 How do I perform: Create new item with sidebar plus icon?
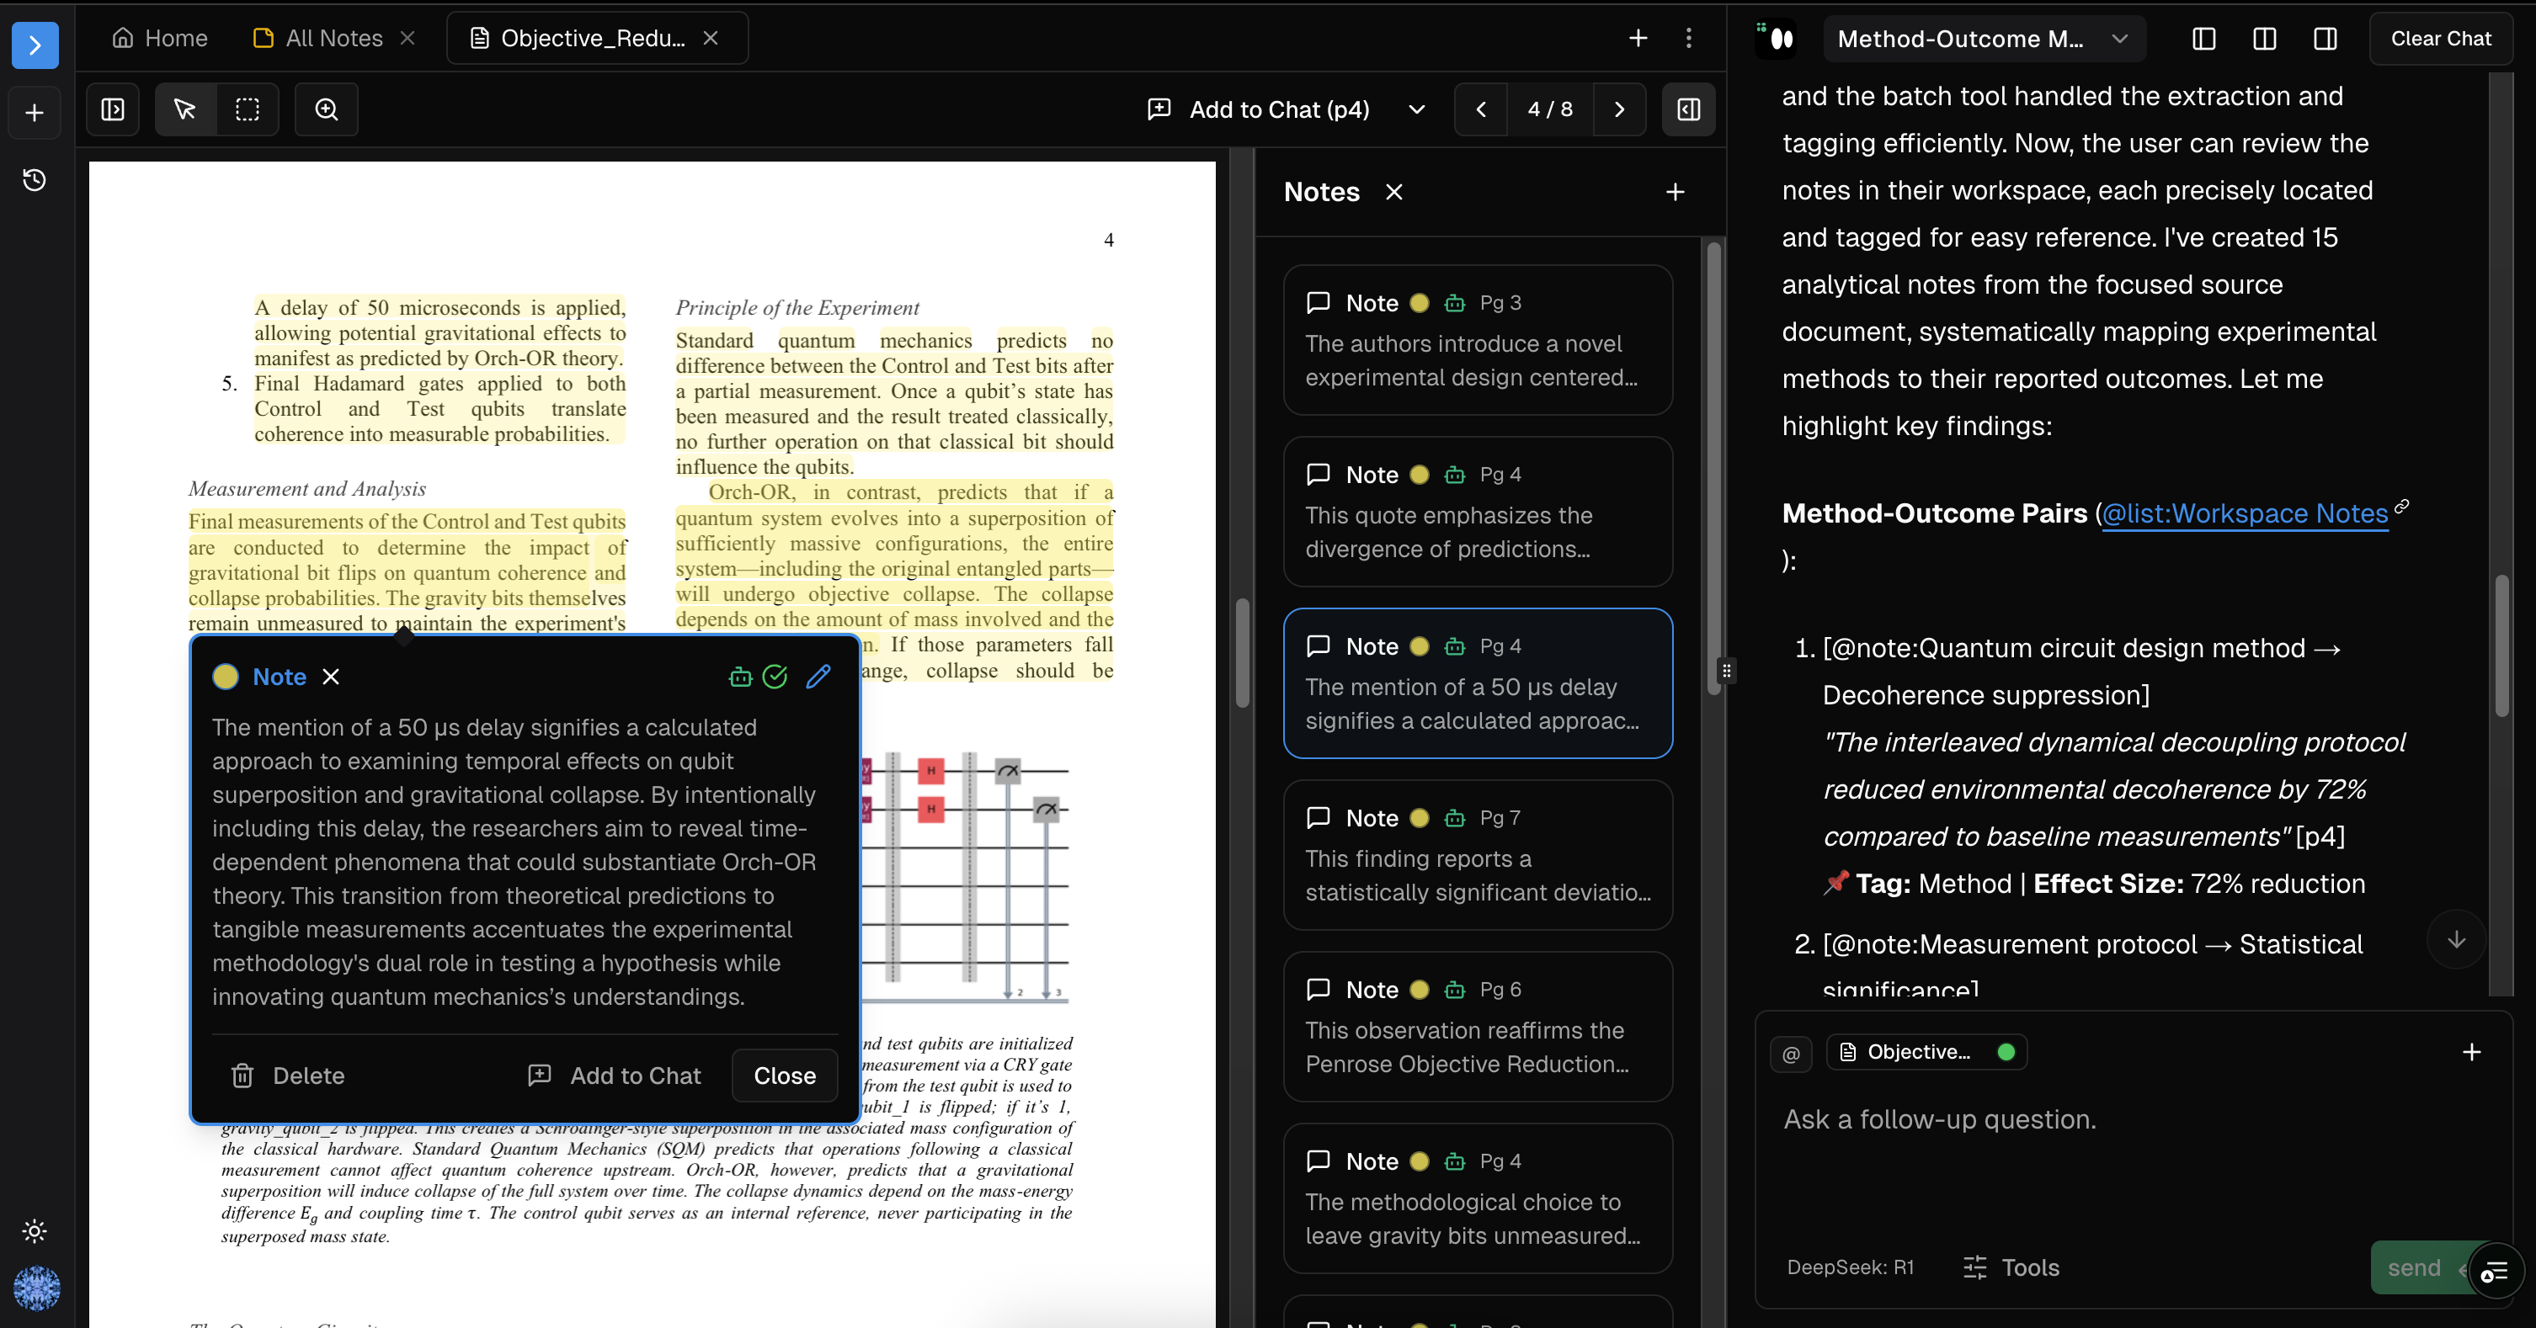click(35, 112)
